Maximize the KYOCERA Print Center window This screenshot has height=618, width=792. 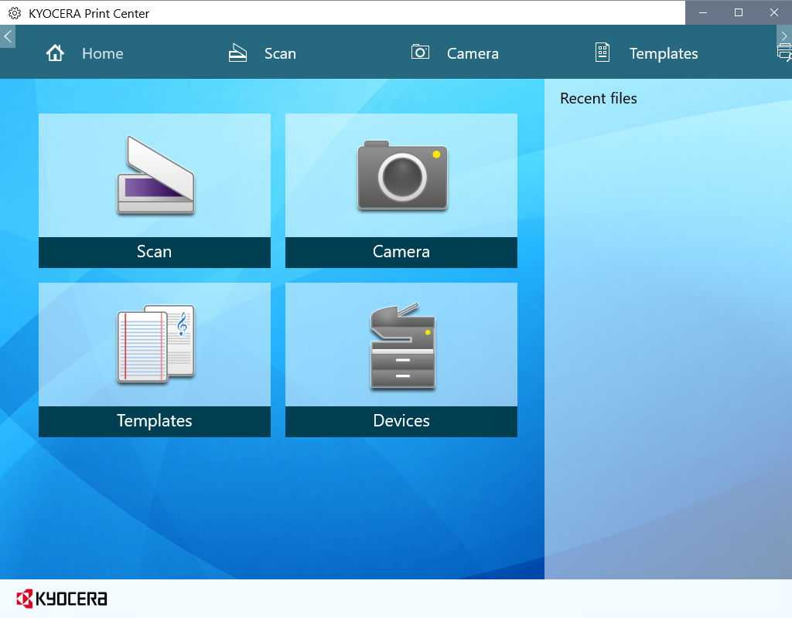(738, 12)
